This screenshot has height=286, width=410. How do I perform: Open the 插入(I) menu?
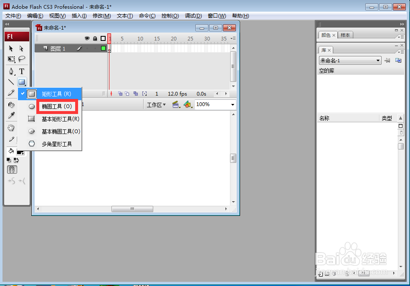pyautogui.click(x=79, y=16)
